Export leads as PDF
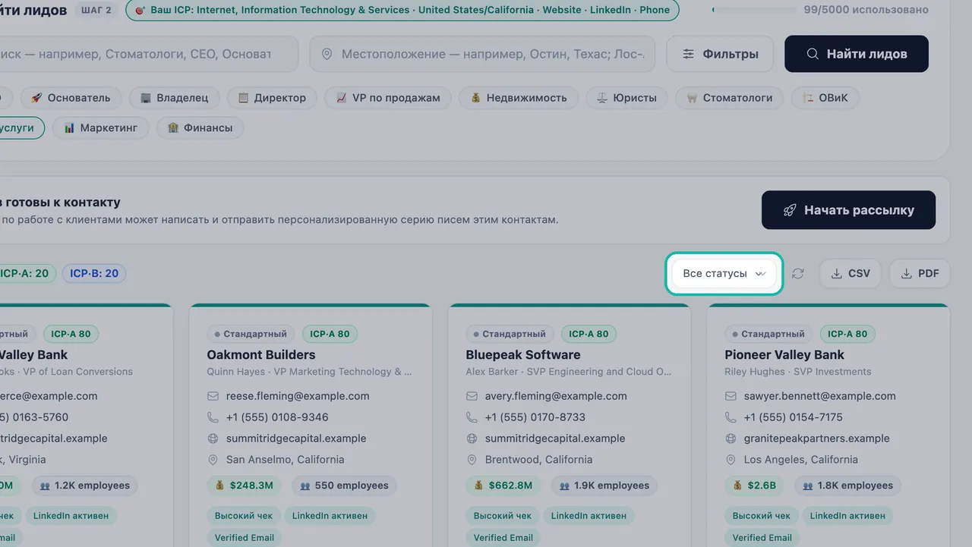 click(920, 274)
